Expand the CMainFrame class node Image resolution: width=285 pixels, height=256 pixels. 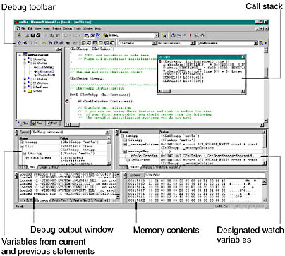tap(25, 87)
